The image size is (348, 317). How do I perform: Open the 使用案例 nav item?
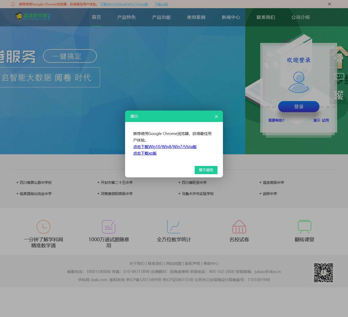pyautogui.click(x=196, y=17)
